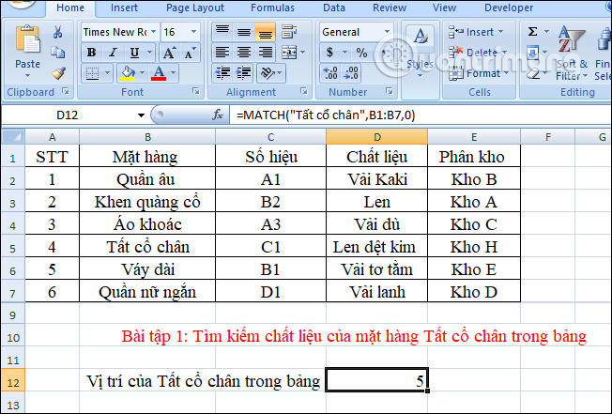Screen dimensions: 612x414
Task: Toggle Underline formatting
Action: coord(134,53)
